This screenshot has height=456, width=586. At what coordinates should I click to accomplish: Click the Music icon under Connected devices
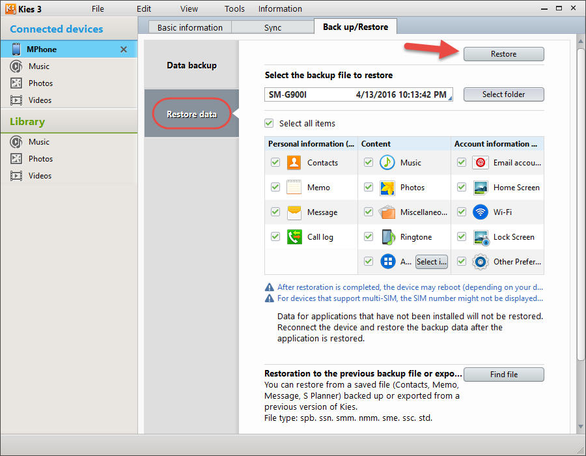[16, 66]
